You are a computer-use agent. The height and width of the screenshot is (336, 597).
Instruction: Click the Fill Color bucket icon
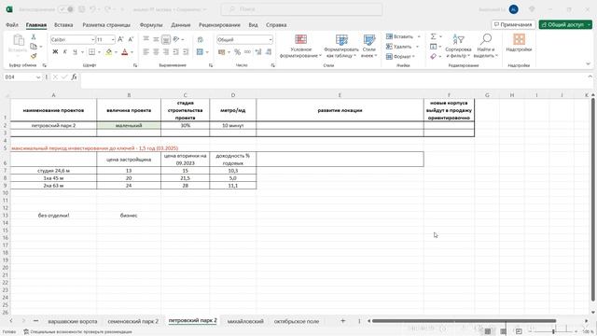pyautogui.click(x=109, y=52)
